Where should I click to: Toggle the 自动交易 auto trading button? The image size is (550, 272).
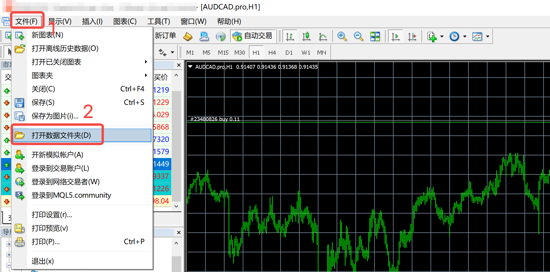[x=253, y=36]
